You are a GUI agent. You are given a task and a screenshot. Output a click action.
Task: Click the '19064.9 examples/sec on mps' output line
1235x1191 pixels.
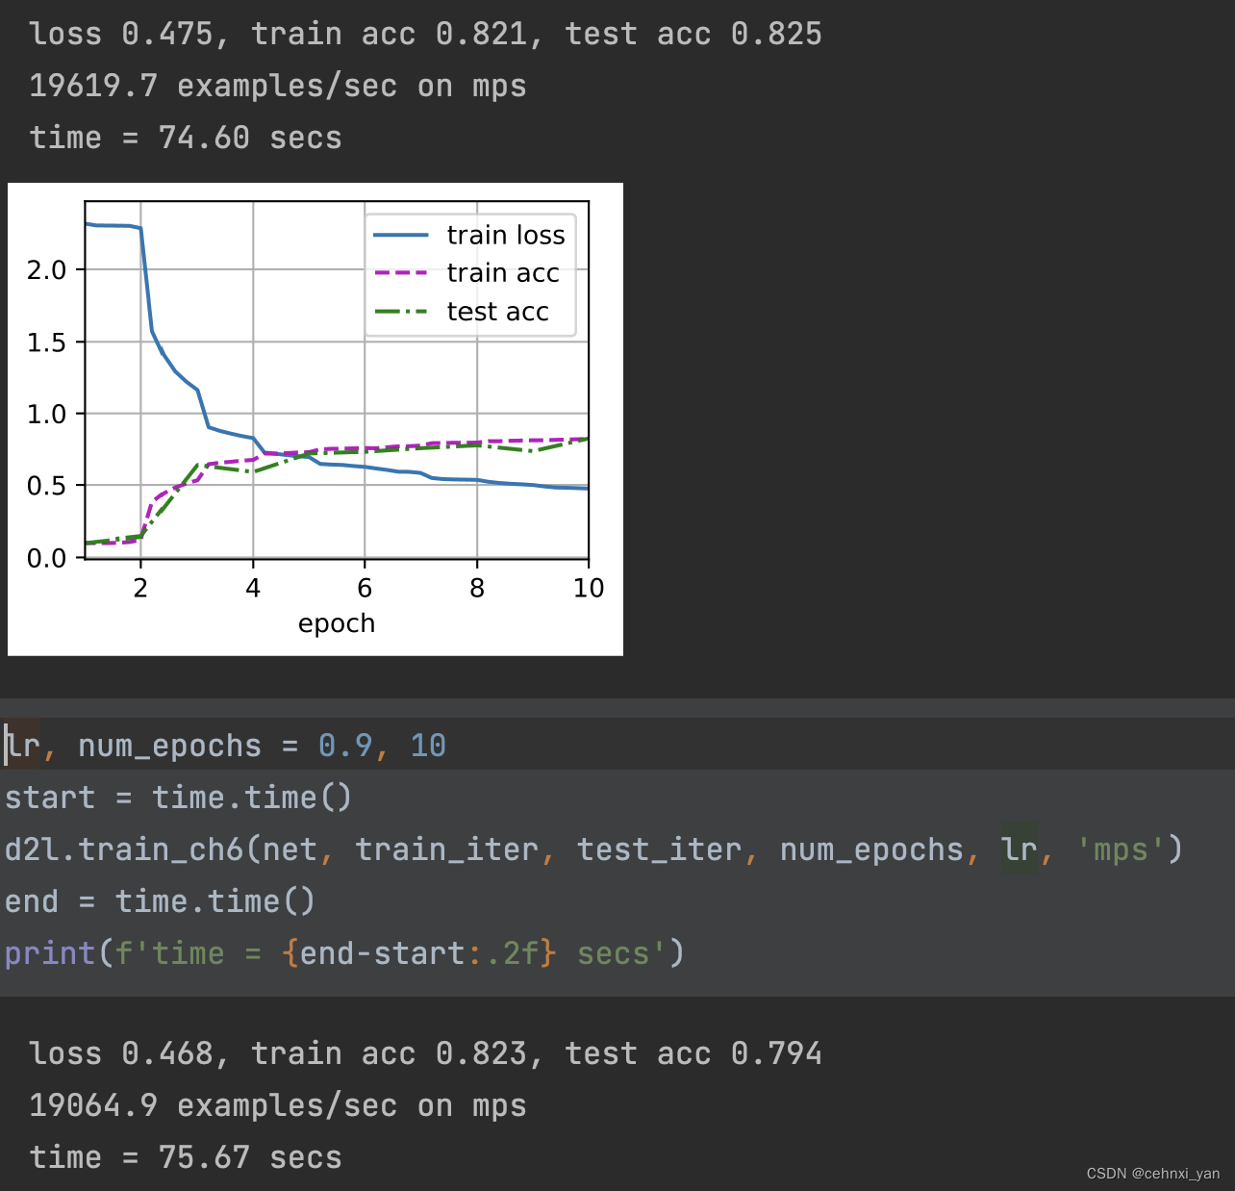pyautogui.click(x=278, y=1105)
